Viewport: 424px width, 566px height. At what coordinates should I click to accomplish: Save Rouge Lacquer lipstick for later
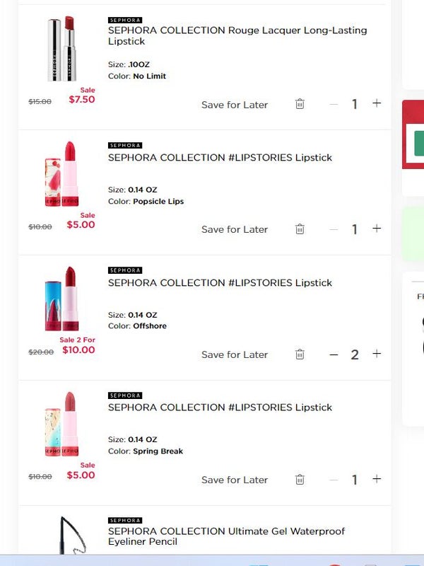pos(235,105)
